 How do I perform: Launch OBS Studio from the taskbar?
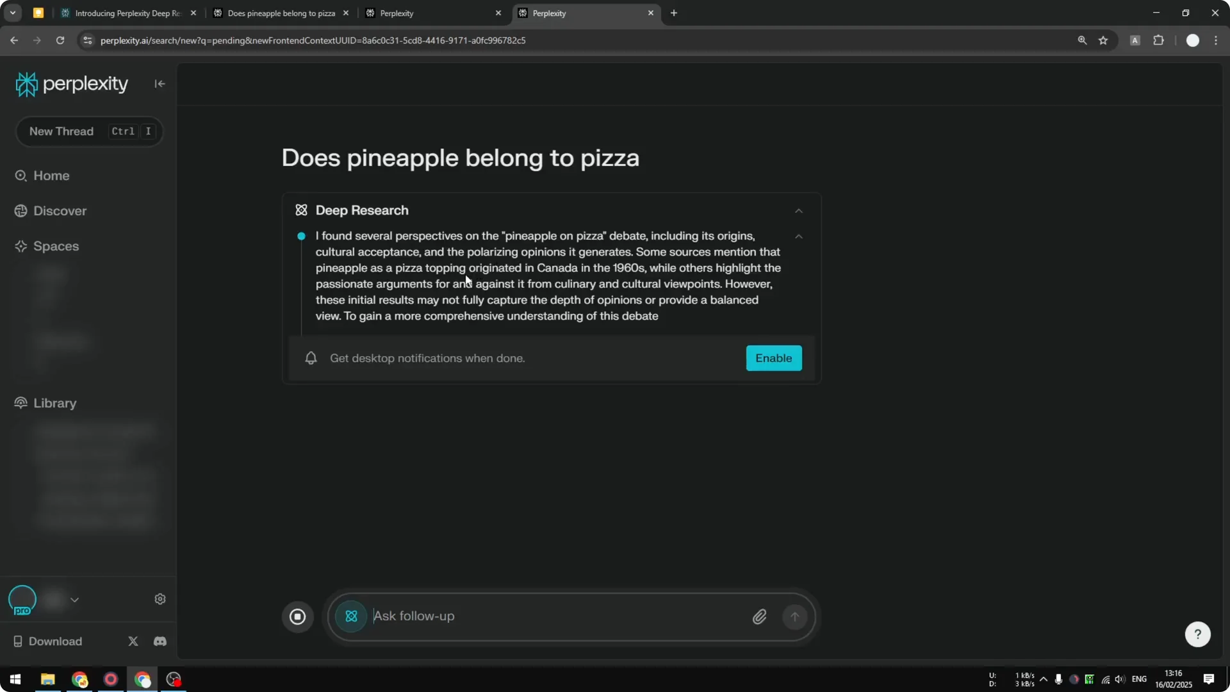173,679
